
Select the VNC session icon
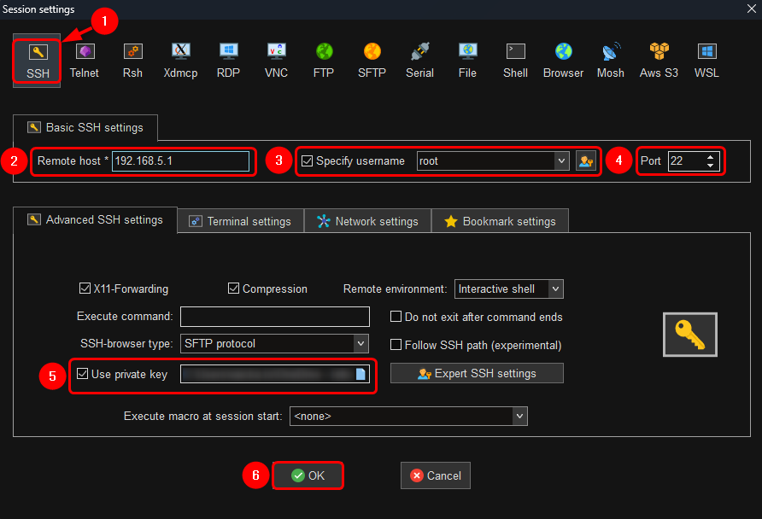(276, 60)
